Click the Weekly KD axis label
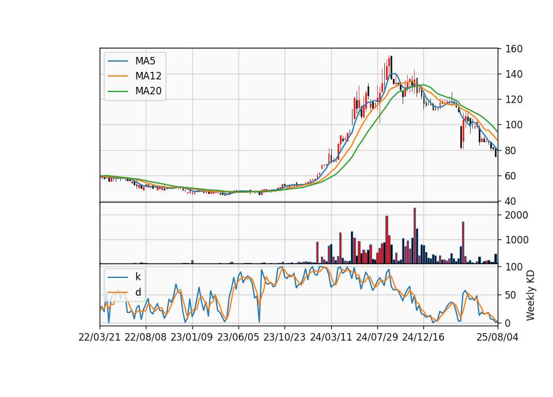 coord(530,295)
